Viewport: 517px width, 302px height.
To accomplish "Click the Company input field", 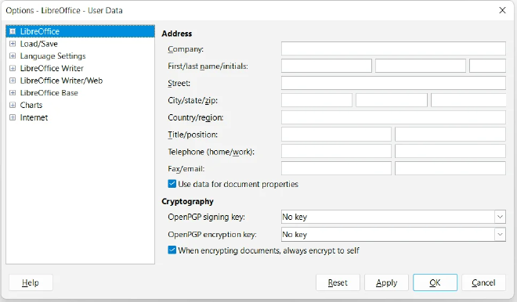I will point(393,49).
